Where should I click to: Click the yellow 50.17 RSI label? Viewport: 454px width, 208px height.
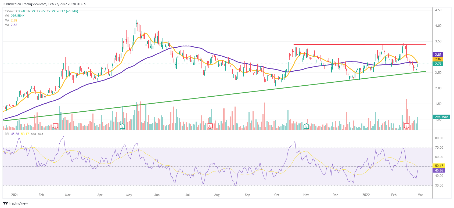pyautogui.click(x=439, y=166)
